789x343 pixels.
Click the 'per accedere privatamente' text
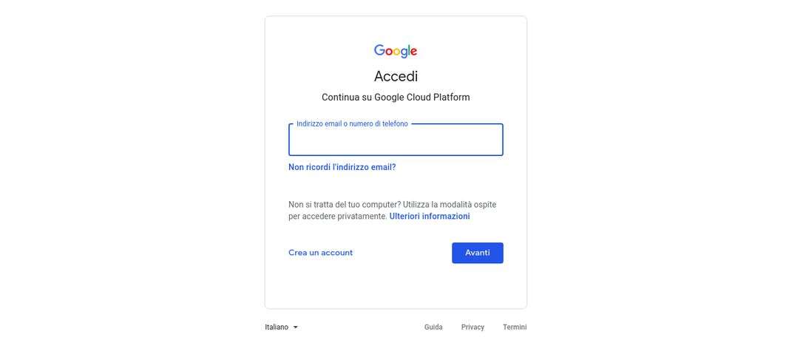(337, 217)
